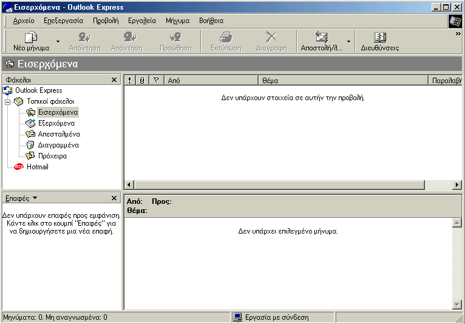
Task: Open the Μήνυμα menu
Action: [178, 21]
